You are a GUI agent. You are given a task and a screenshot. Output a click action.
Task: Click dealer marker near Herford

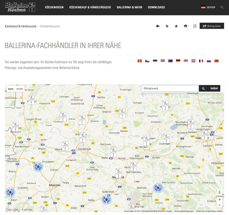pyautogui.click(x=133, y=167)
